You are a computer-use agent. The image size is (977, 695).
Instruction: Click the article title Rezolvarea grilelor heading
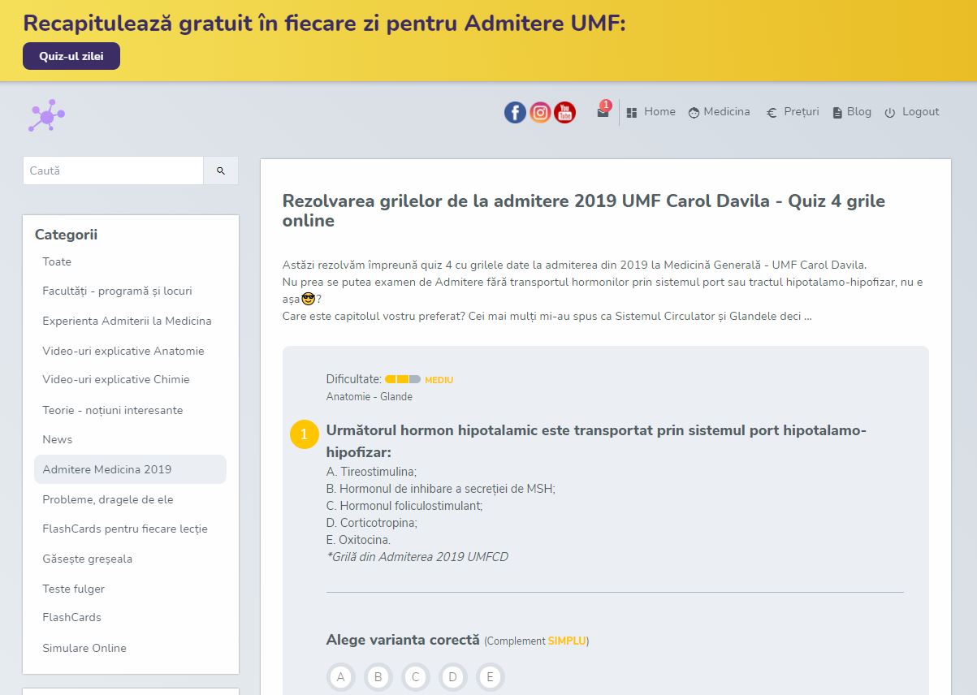click(x=584, y=210)
